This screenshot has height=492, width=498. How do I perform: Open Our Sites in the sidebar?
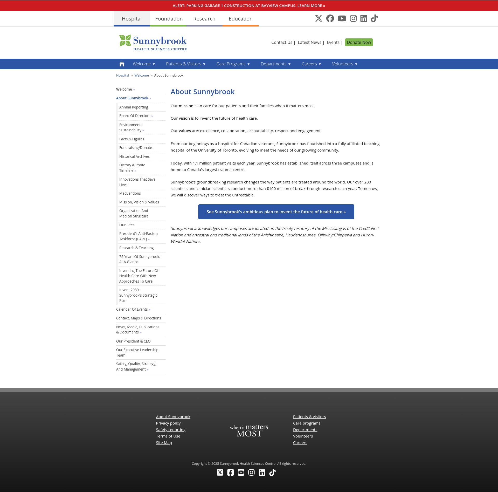coord(127,225)
